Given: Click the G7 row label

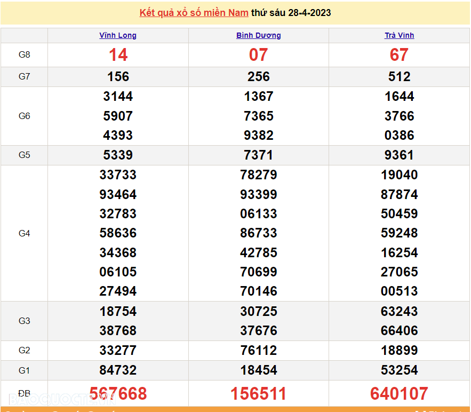Looking at the screenshot, I should (x=25, y=76).
